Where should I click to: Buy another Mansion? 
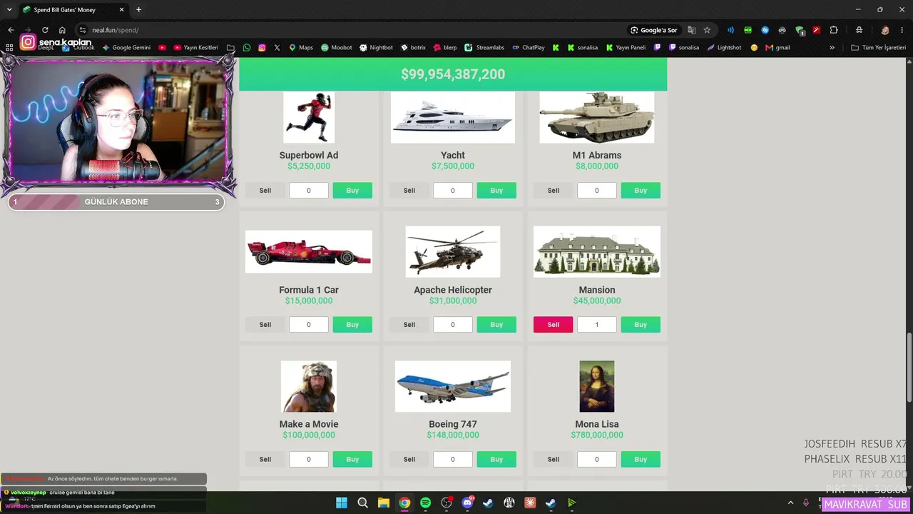click(x=641, y=325)
